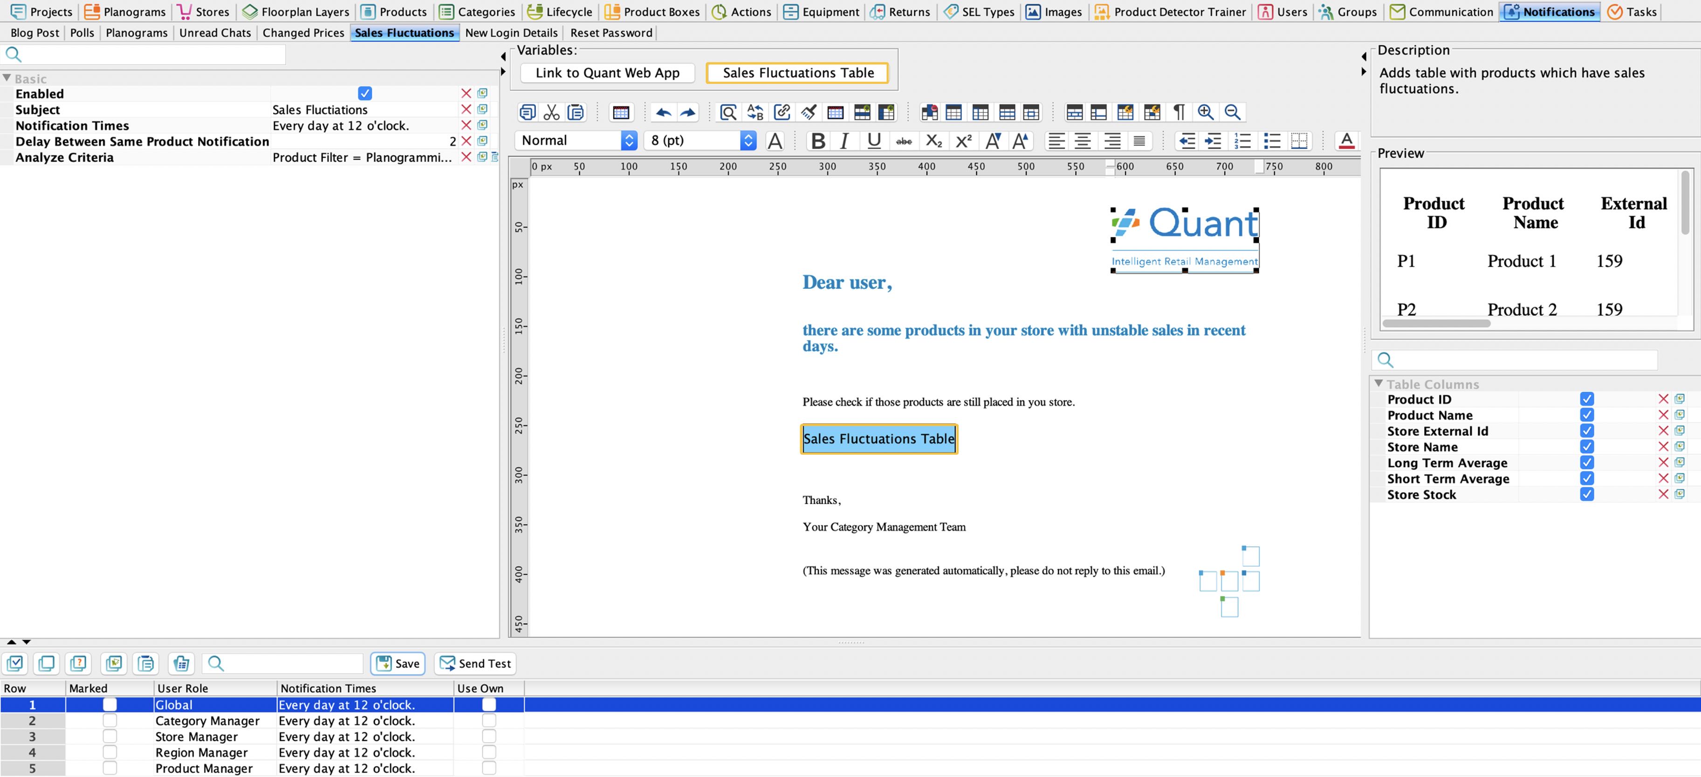Toggle Underline formatting

coord(874,141)
